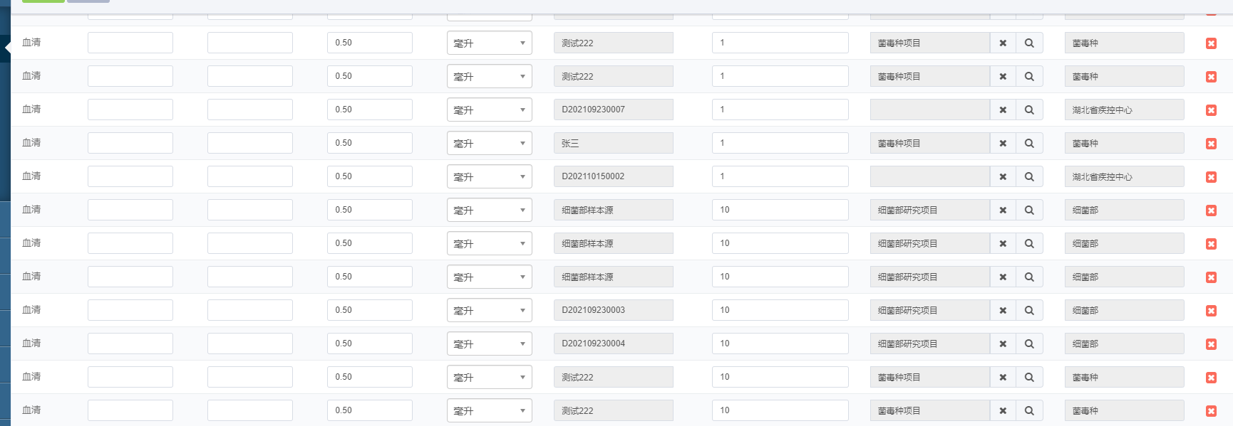The width and height of the screenshot is (1233, 426).
Task: Click the quantity field showing 0.50 on the 张三 row
Action: (370, 142)
